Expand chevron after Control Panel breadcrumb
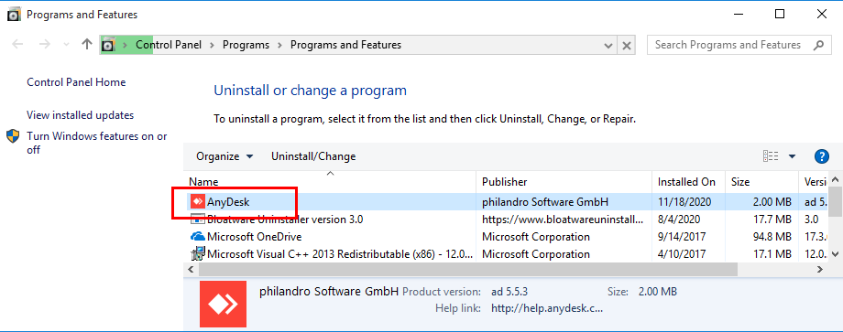Screen dimensions: 843x332 [212, 45]
